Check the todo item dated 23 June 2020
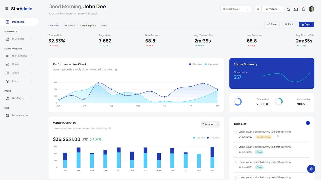Image resolution: width=321 pixels, height=180 pixels. click(235, 148)
